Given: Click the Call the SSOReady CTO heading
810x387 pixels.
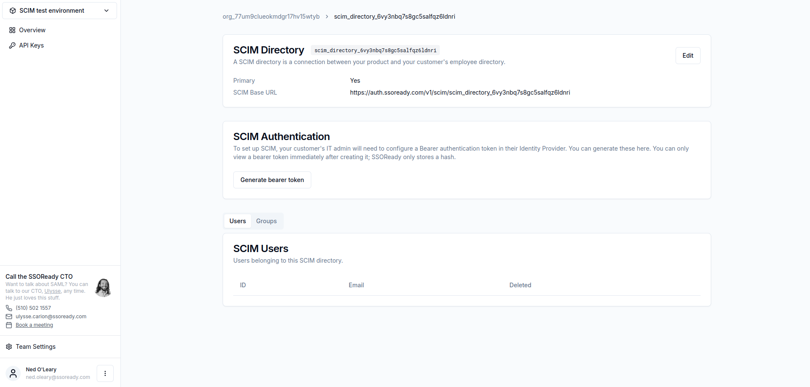Looking at the screenshot, I should (x=39, y=277).
